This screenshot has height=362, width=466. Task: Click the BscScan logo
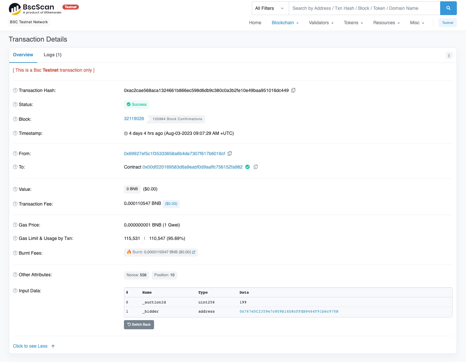click(x=35, y=9)
